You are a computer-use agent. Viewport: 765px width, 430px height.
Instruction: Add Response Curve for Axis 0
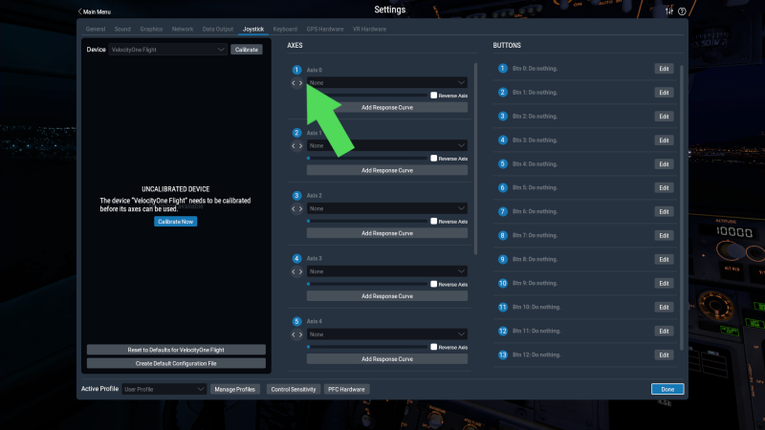click(387, 107)
